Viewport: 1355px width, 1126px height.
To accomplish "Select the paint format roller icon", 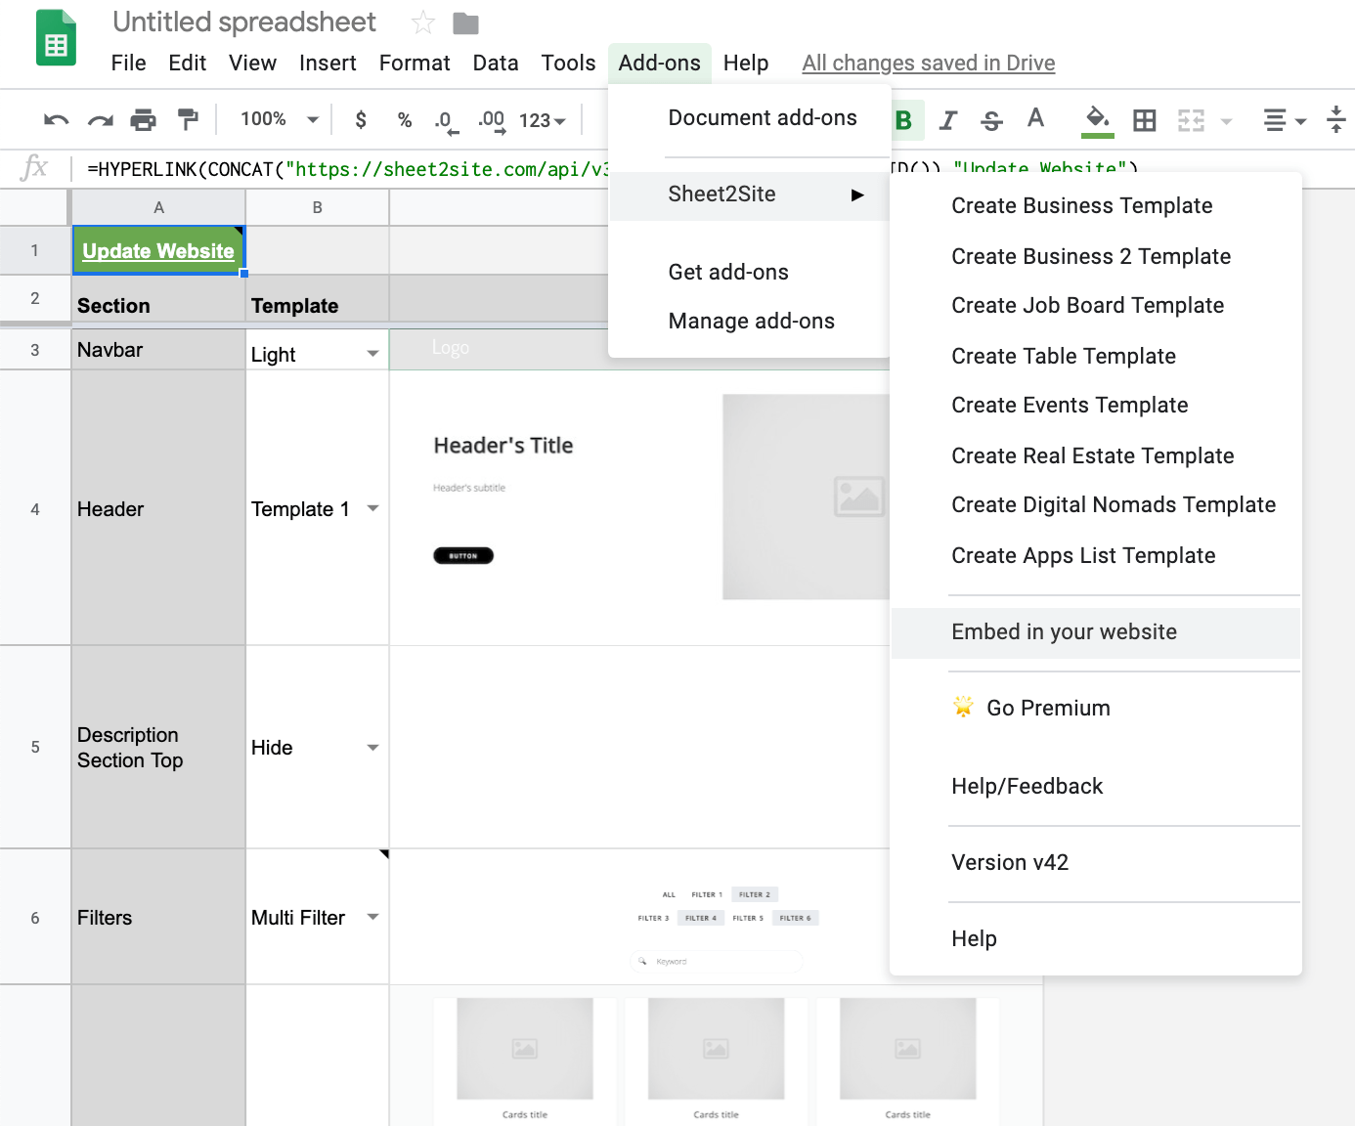I will coord(188,120).
